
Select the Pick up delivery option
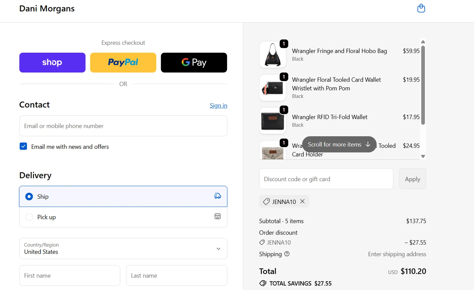click(x=29, y=217)
